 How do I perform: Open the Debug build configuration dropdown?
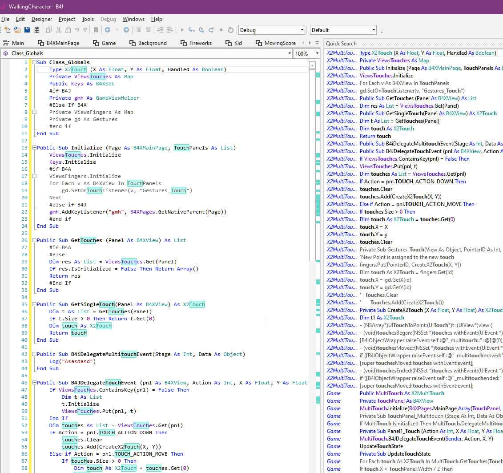(302, 30)
